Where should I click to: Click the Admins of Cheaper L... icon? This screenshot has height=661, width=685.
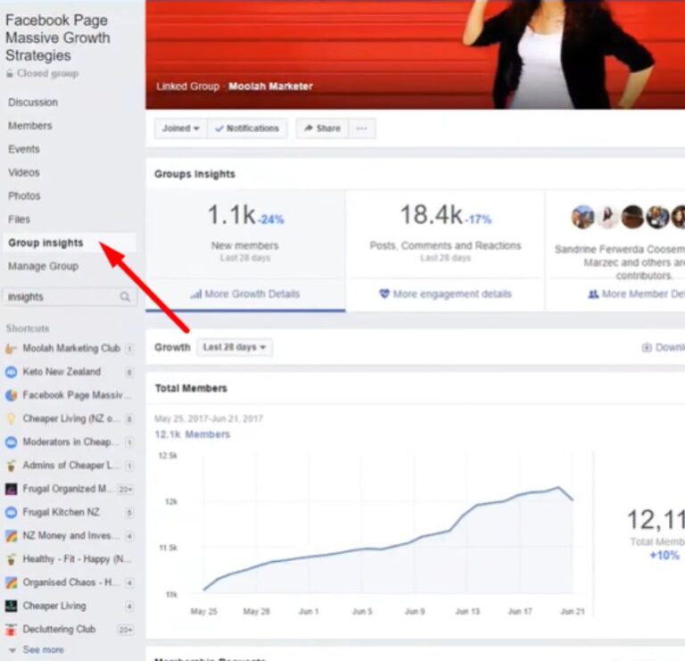pyautogui.click(x=11, y=466)
